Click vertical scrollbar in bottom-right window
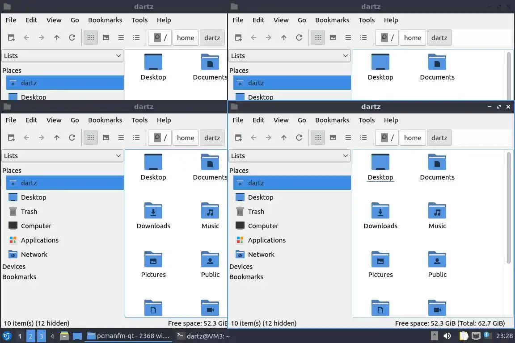Screen dimensions: 515x343 click(x=508, y=207)
